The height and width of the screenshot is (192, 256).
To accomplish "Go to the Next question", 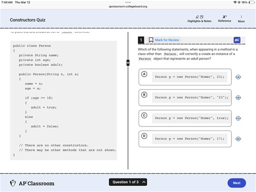I will point(237,183).
